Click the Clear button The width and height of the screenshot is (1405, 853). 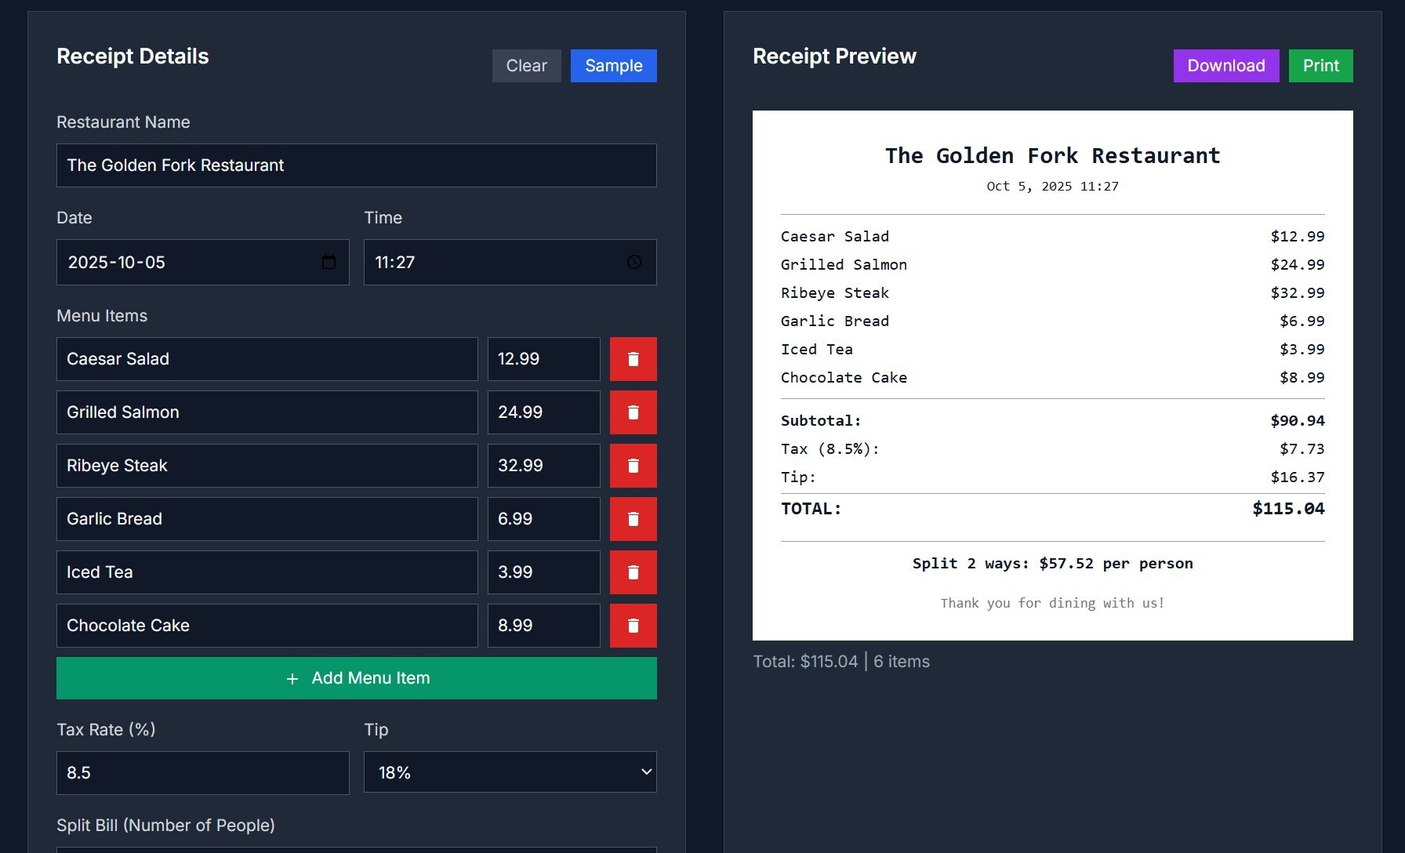click(x=526, y=66)
